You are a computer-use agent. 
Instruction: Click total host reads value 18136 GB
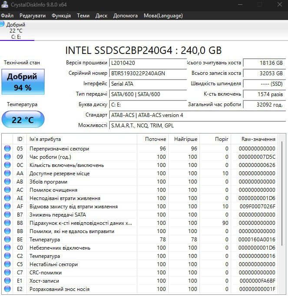click(x=265, y=63)
